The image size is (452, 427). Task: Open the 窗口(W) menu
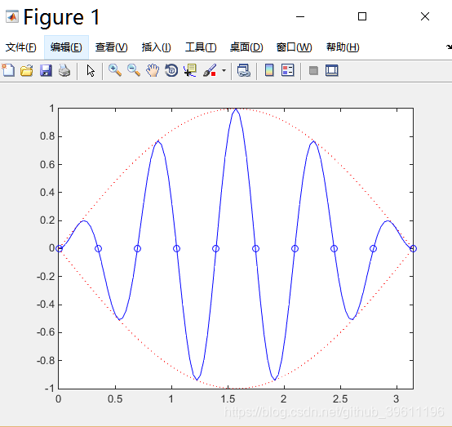294,47
